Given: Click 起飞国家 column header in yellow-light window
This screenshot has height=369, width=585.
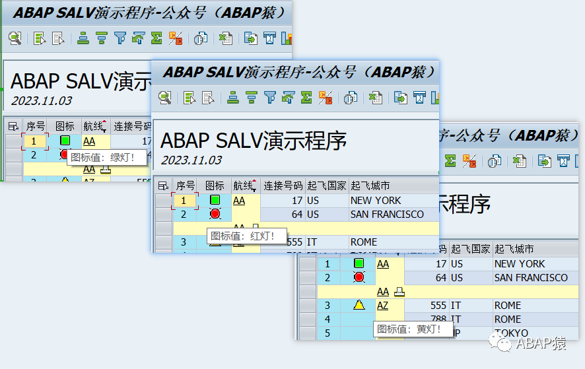Looking at the screenshot, I should (x=470, y=249).
